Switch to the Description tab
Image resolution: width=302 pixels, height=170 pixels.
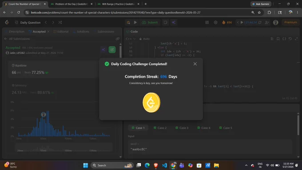pyautogui.click(x=15, y=32)
